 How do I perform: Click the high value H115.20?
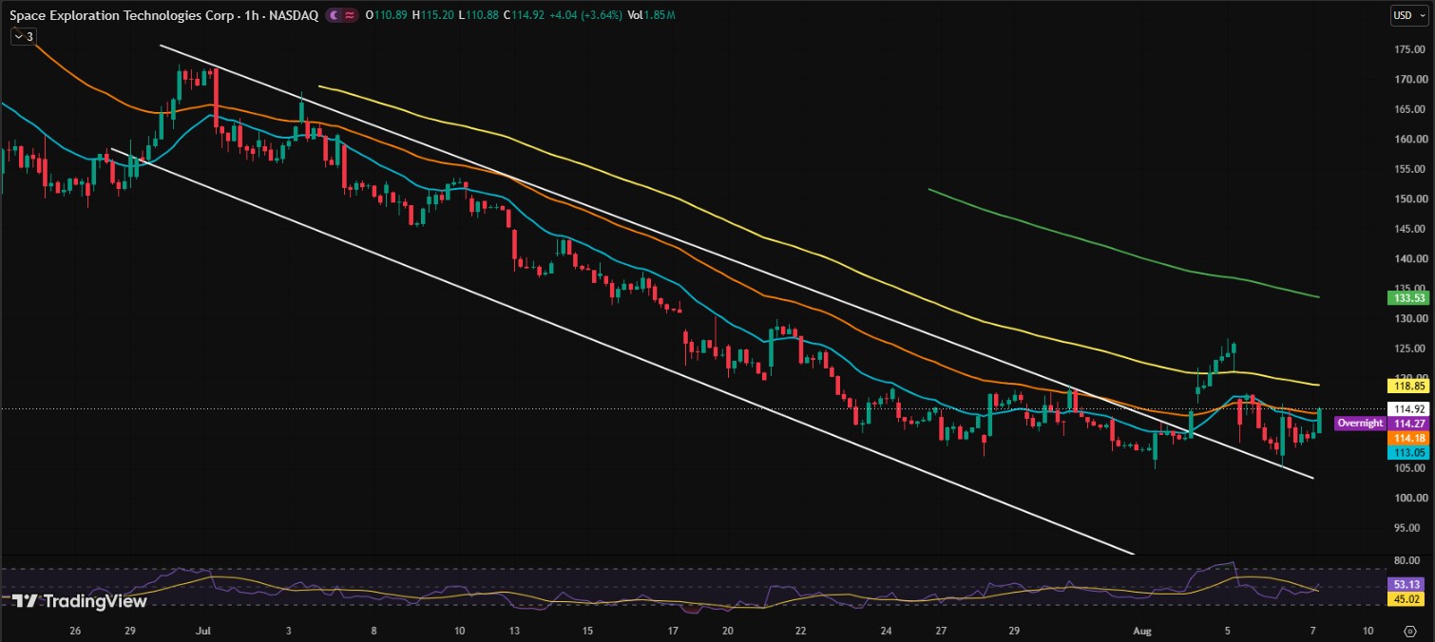[433, 15]
